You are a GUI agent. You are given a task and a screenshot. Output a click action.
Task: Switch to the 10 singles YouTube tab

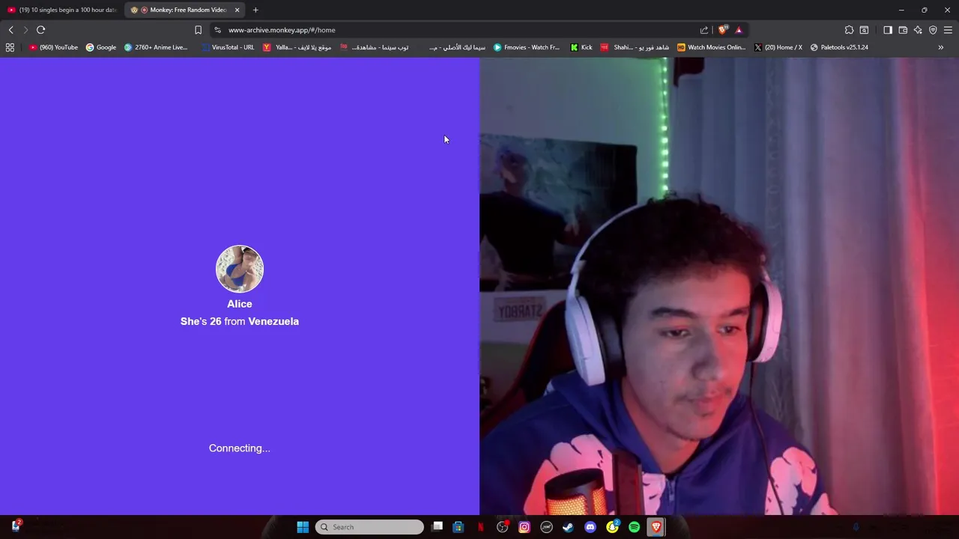(x=62, y=10)
